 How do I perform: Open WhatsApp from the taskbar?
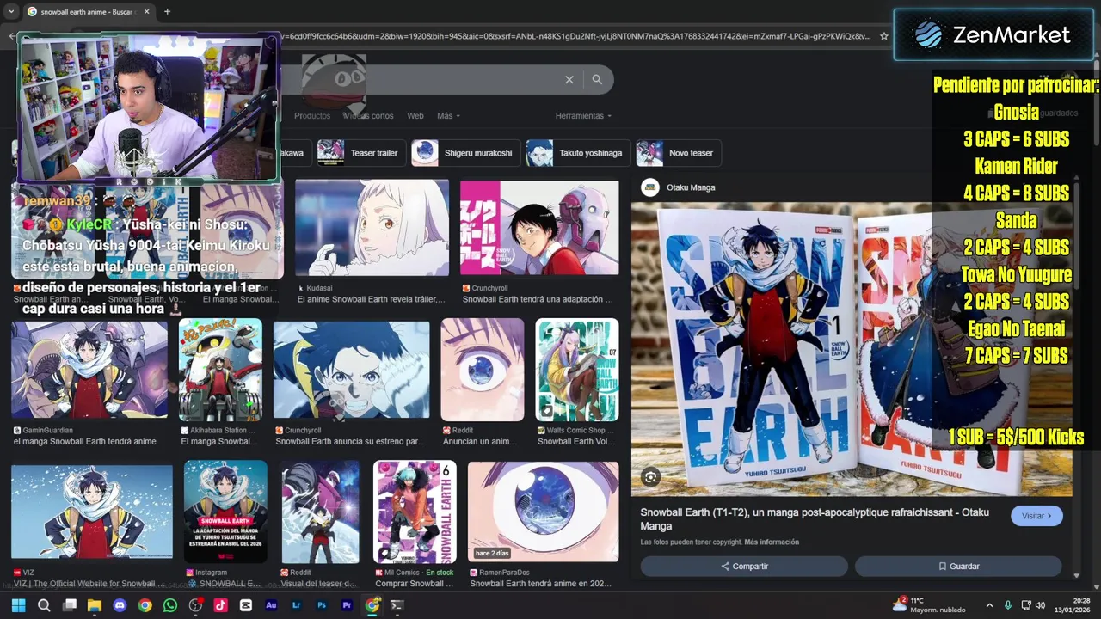(170, 605)
